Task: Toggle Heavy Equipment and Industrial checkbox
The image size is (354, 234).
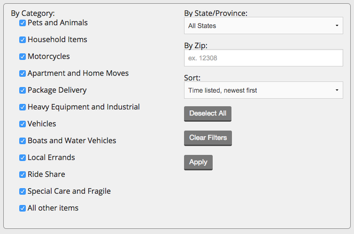Action: [23, 107]
